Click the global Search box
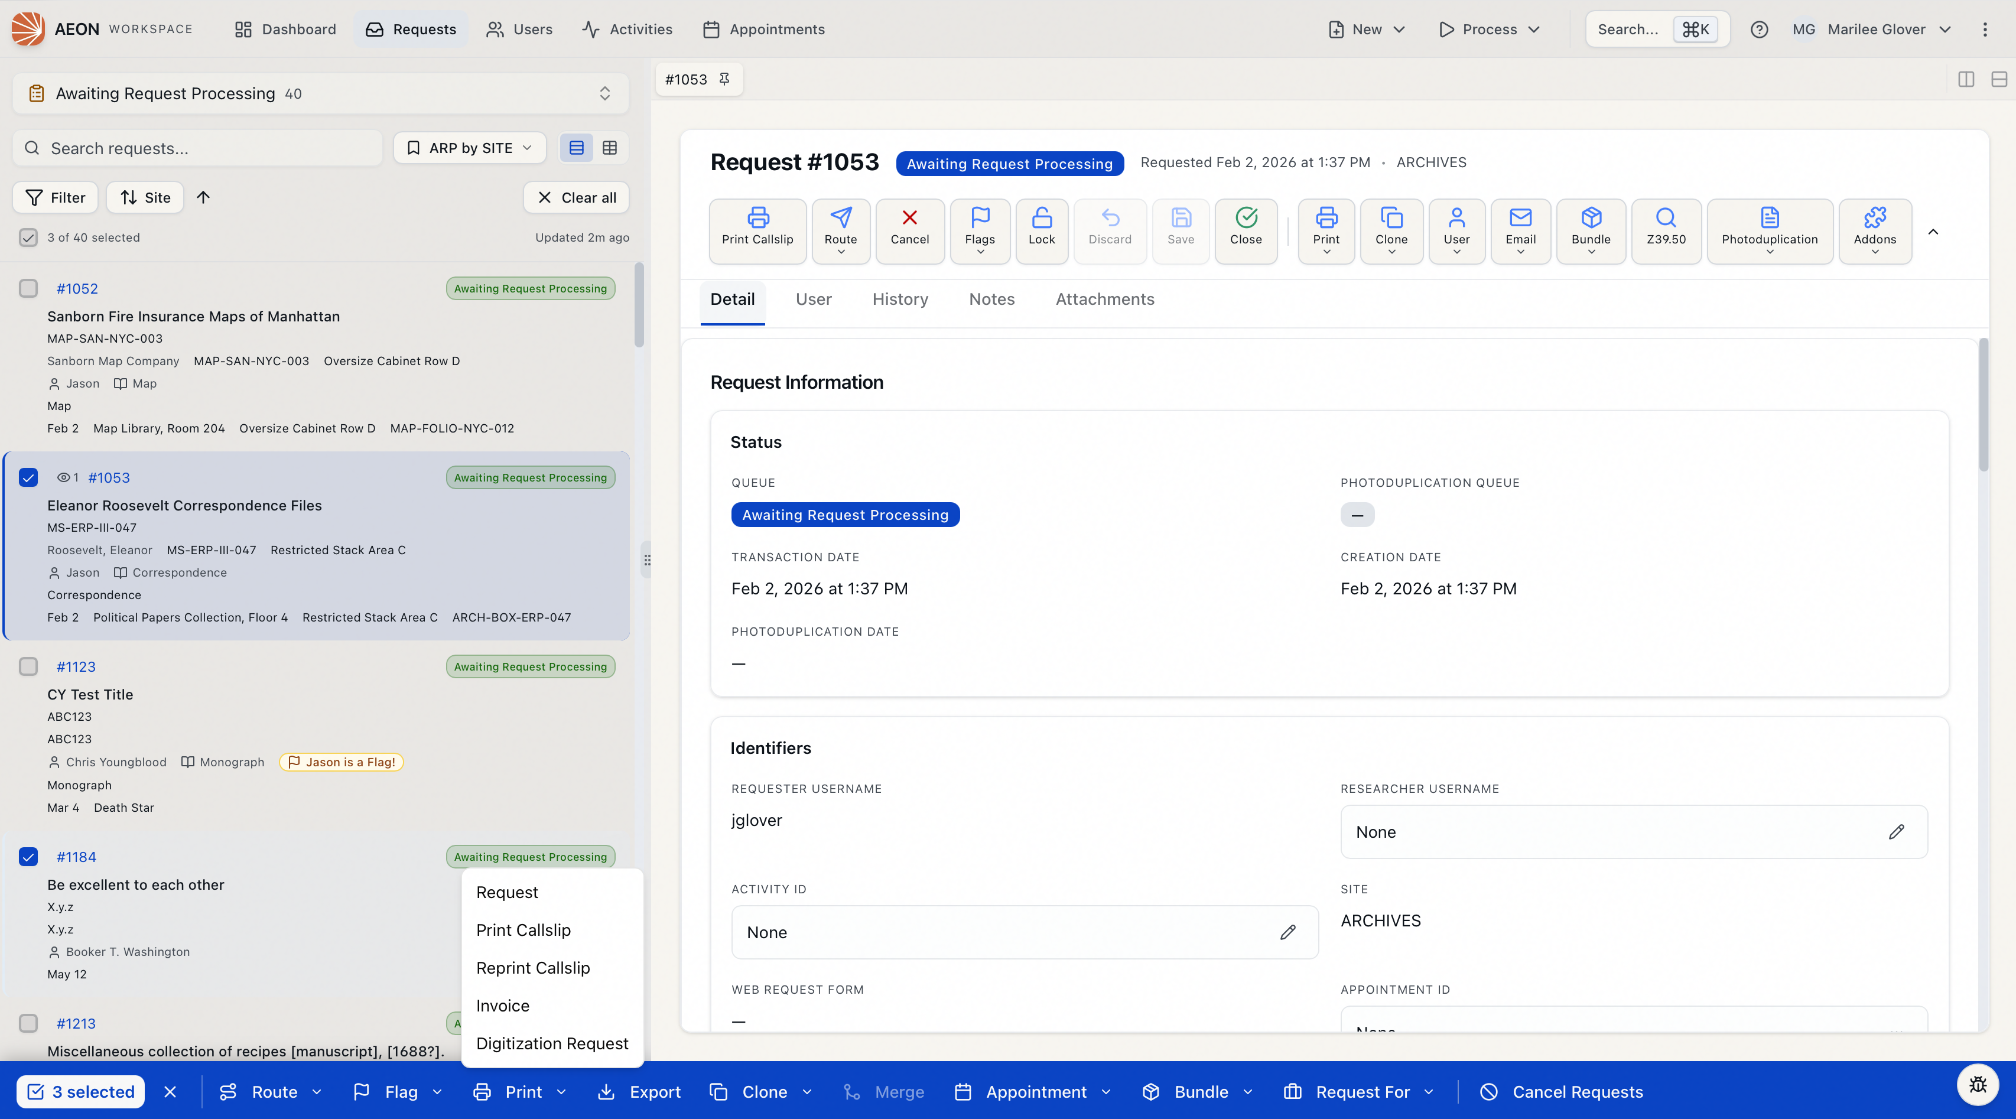The width and height of the screenshot is (2016, 1119). 1657,29
